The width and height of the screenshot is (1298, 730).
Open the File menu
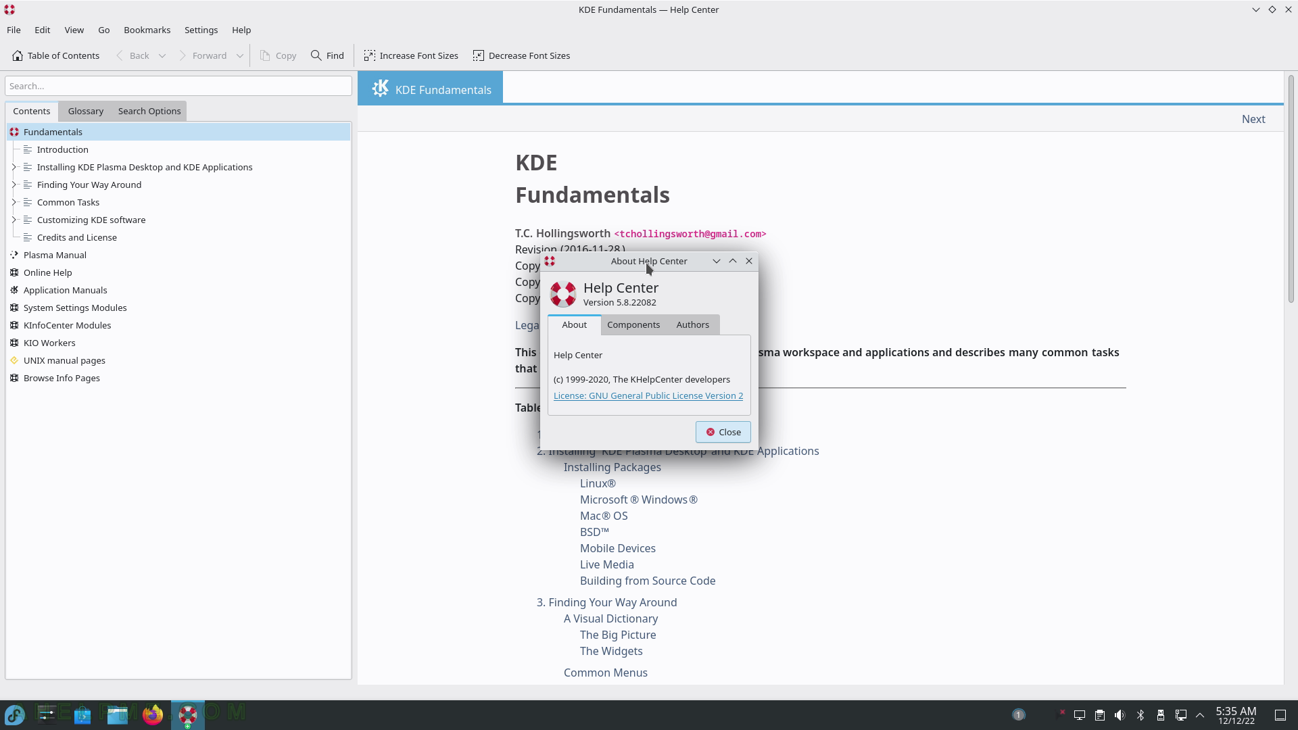point(14,30)
